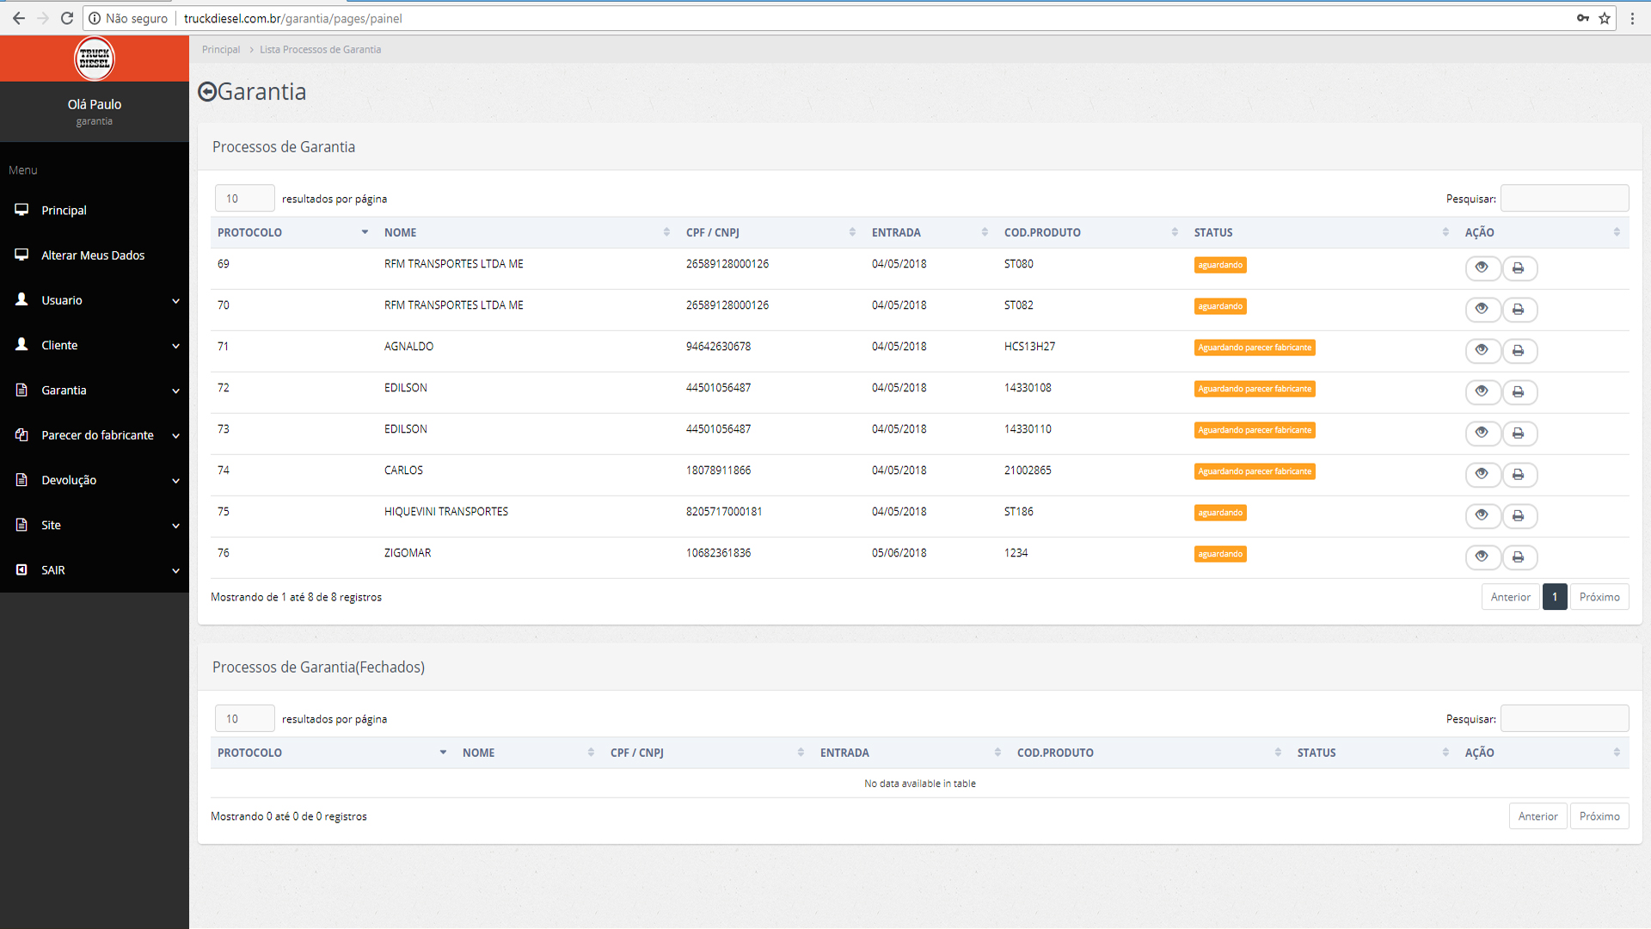Go to Principal in the sidebar menu
The height and width of the screenshot is (929, 1651).
point(64,211)
